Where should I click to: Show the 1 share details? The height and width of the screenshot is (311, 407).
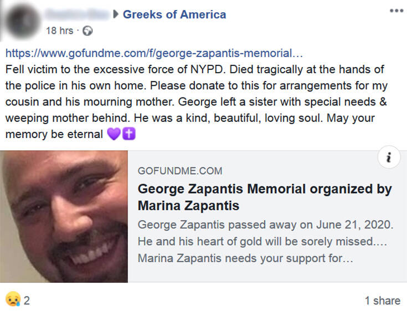point(382,300)
